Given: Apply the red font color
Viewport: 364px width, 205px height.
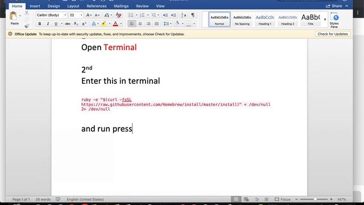Looking at the screenshot, I should tap(115, 24).
